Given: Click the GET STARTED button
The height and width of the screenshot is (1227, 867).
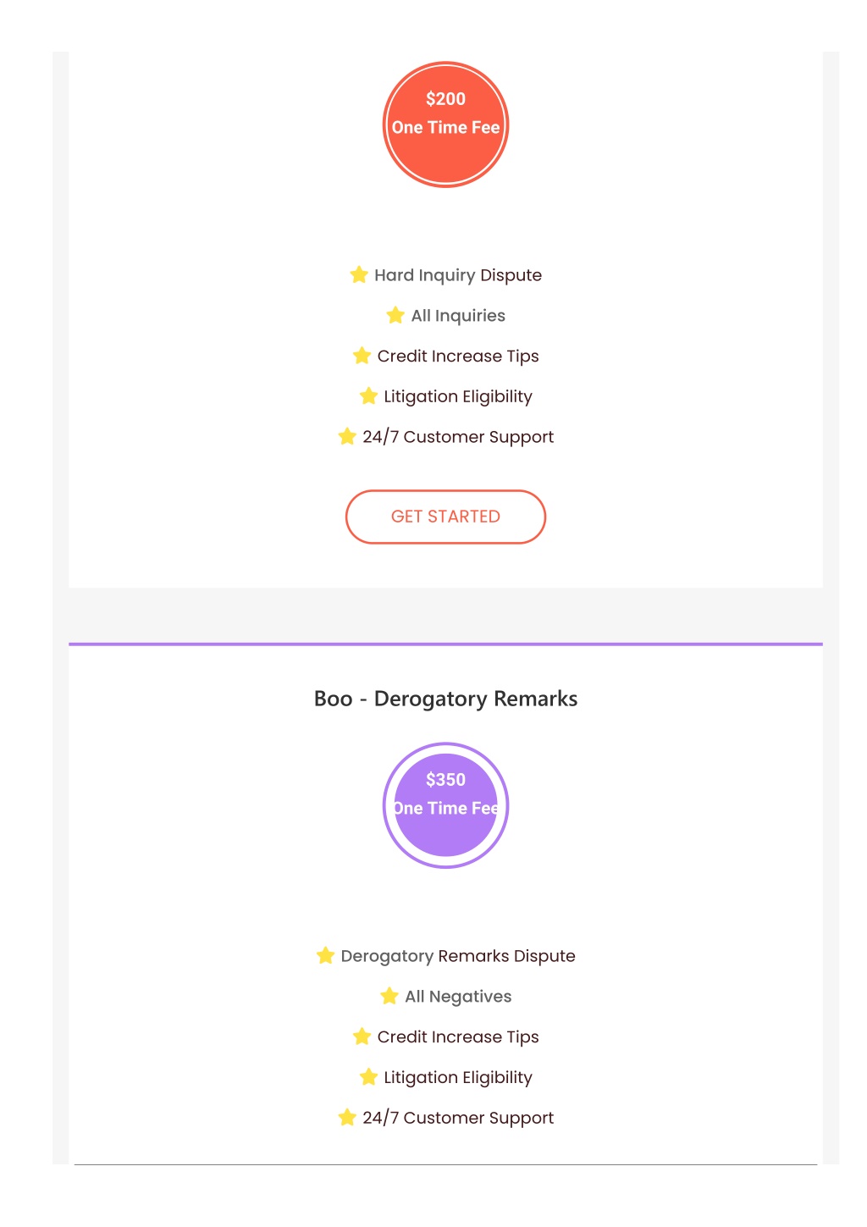Looking at the screenshot, I should [x=445, y=517].
